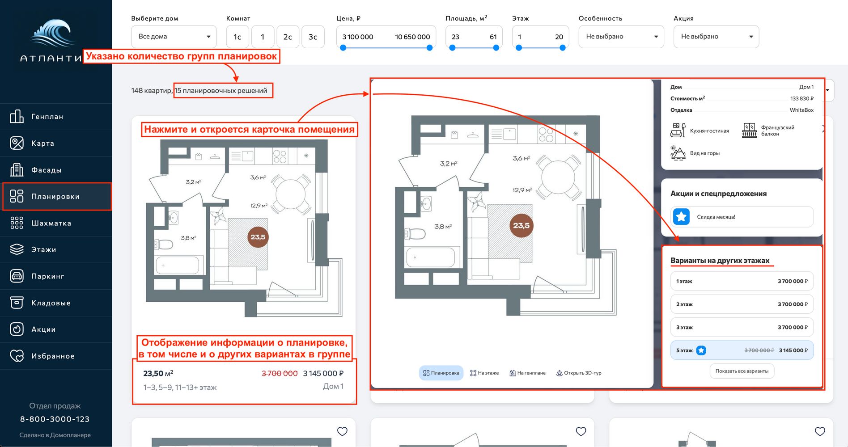Open the Кладовые storage icon
This screenshot has height=447, width=848.
[x=17, y=303]
